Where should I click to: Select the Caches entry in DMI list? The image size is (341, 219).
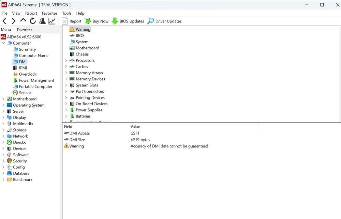click(82, 67)
